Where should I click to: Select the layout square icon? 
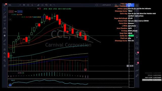click(x=97, y=5)
